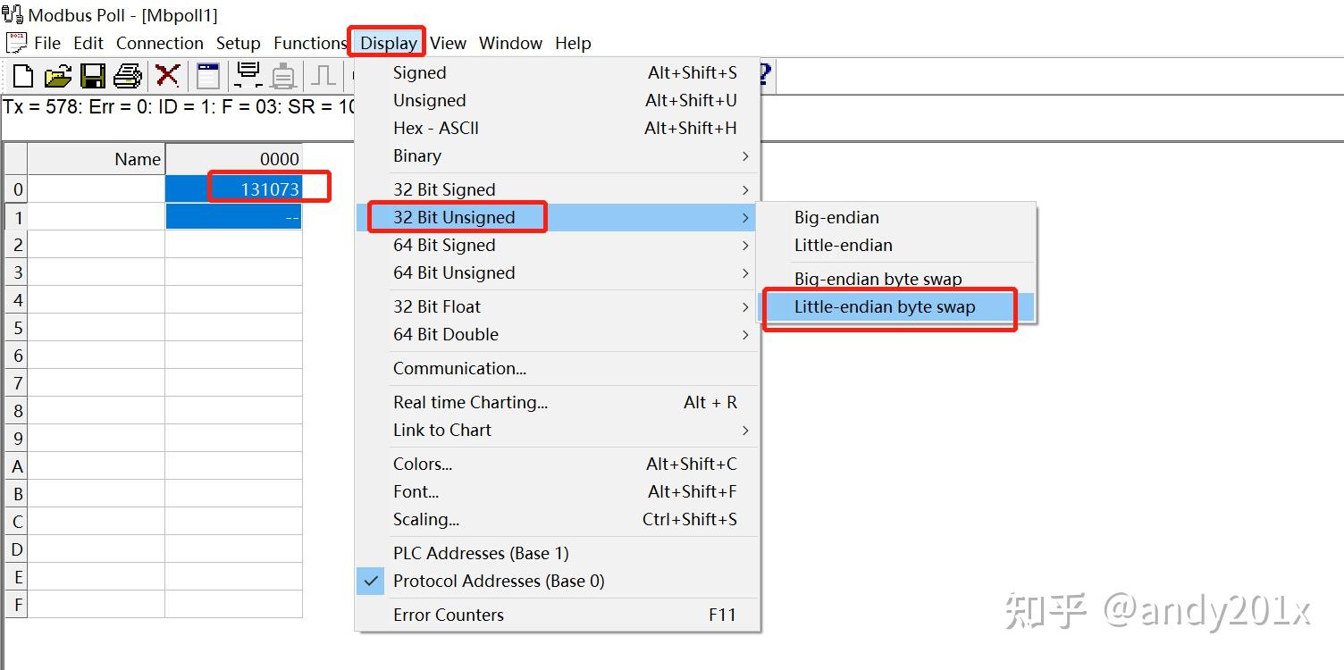Viewport: 1344px width, 670px height.
Task: Click the single pulse toolbar icon
Action: 323,76
